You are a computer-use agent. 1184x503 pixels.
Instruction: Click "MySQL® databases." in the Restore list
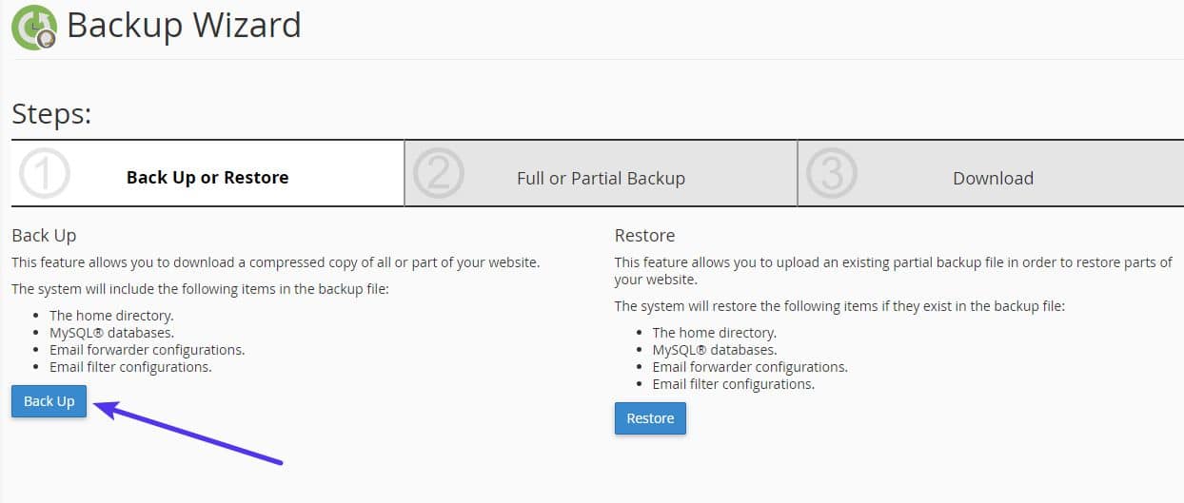[x=714, y=350]
